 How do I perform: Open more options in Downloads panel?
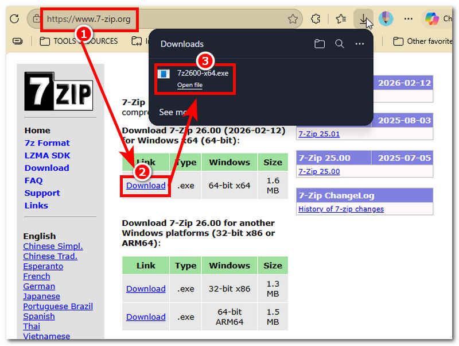point(359,43)
